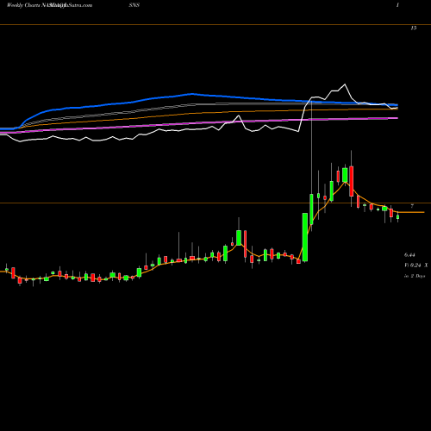The width and height of the screenshot is (431, 431).
Task: Click the largest green candlestick in the breakout
Action: [305, 237]
